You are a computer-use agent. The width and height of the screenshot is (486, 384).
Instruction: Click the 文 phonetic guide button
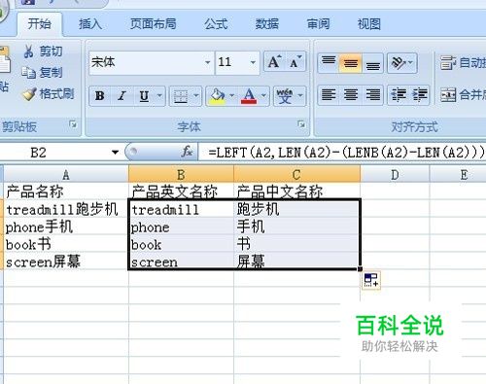285,96
